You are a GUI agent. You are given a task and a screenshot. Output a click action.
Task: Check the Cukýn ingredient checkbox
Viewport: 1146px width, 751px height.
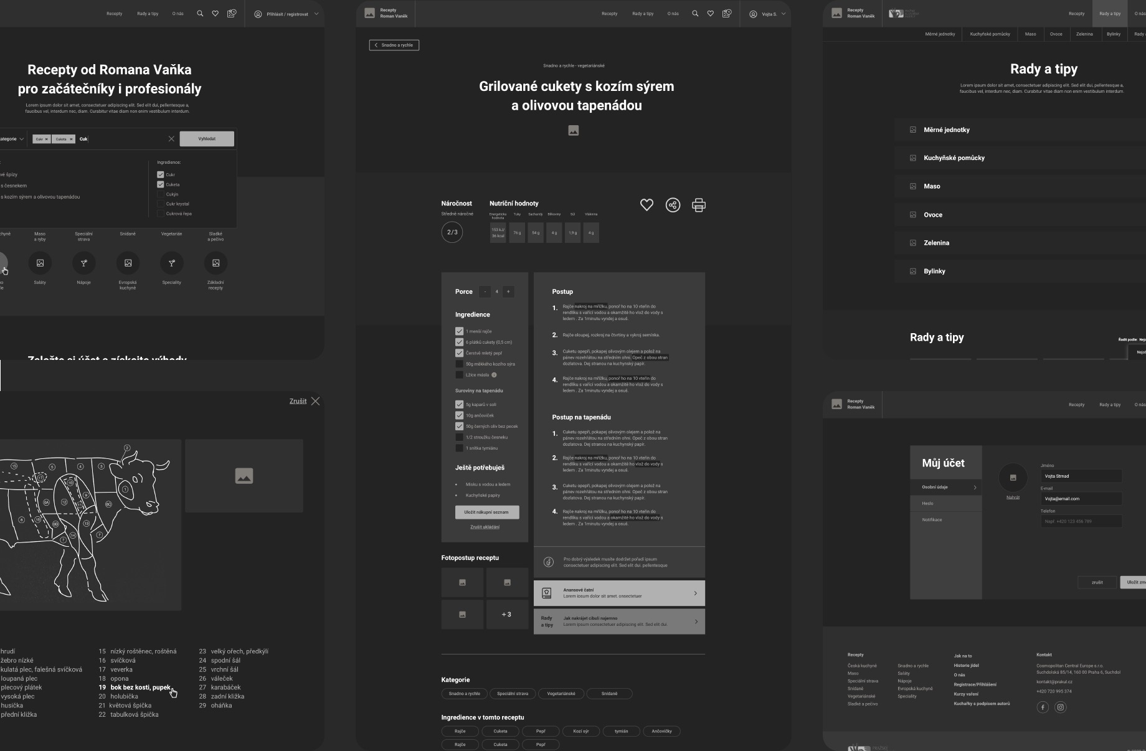pyautogui.click(x=160, y=194)
